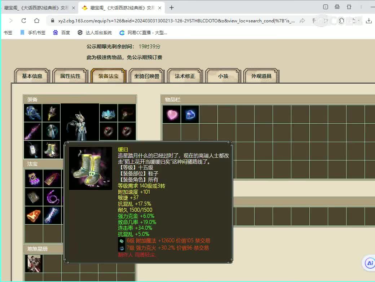Switch to the 外观道具 tab
Image resolution: width=375 pixels, height=282 pixels.
pos(261,76)
